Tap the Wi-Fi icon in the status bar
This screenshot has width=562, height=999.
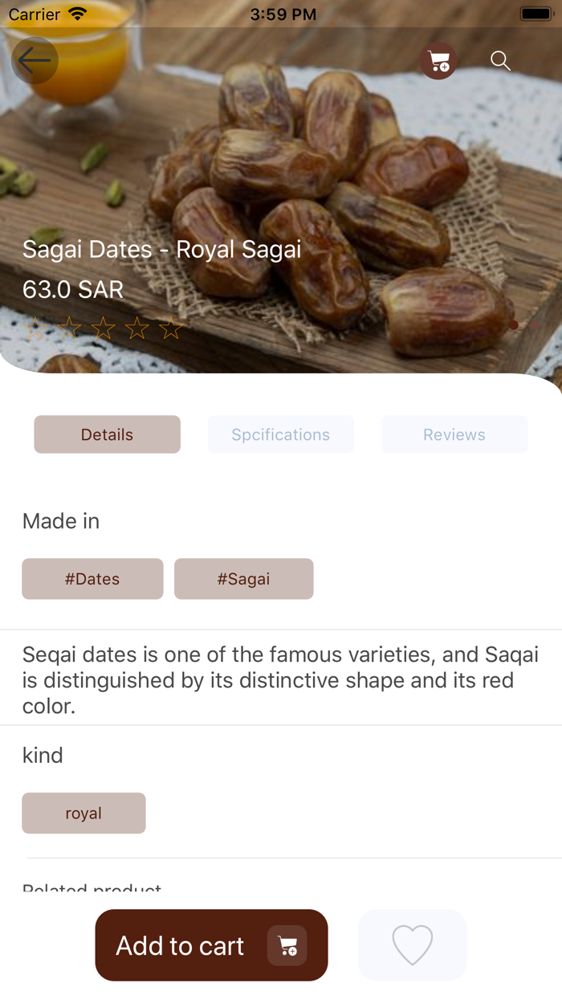(76, 14)
